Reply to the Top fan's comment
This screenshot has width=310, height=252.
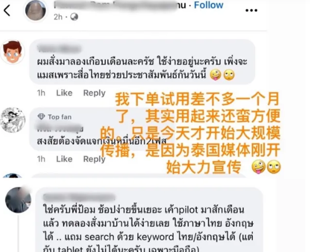(95, 159)
